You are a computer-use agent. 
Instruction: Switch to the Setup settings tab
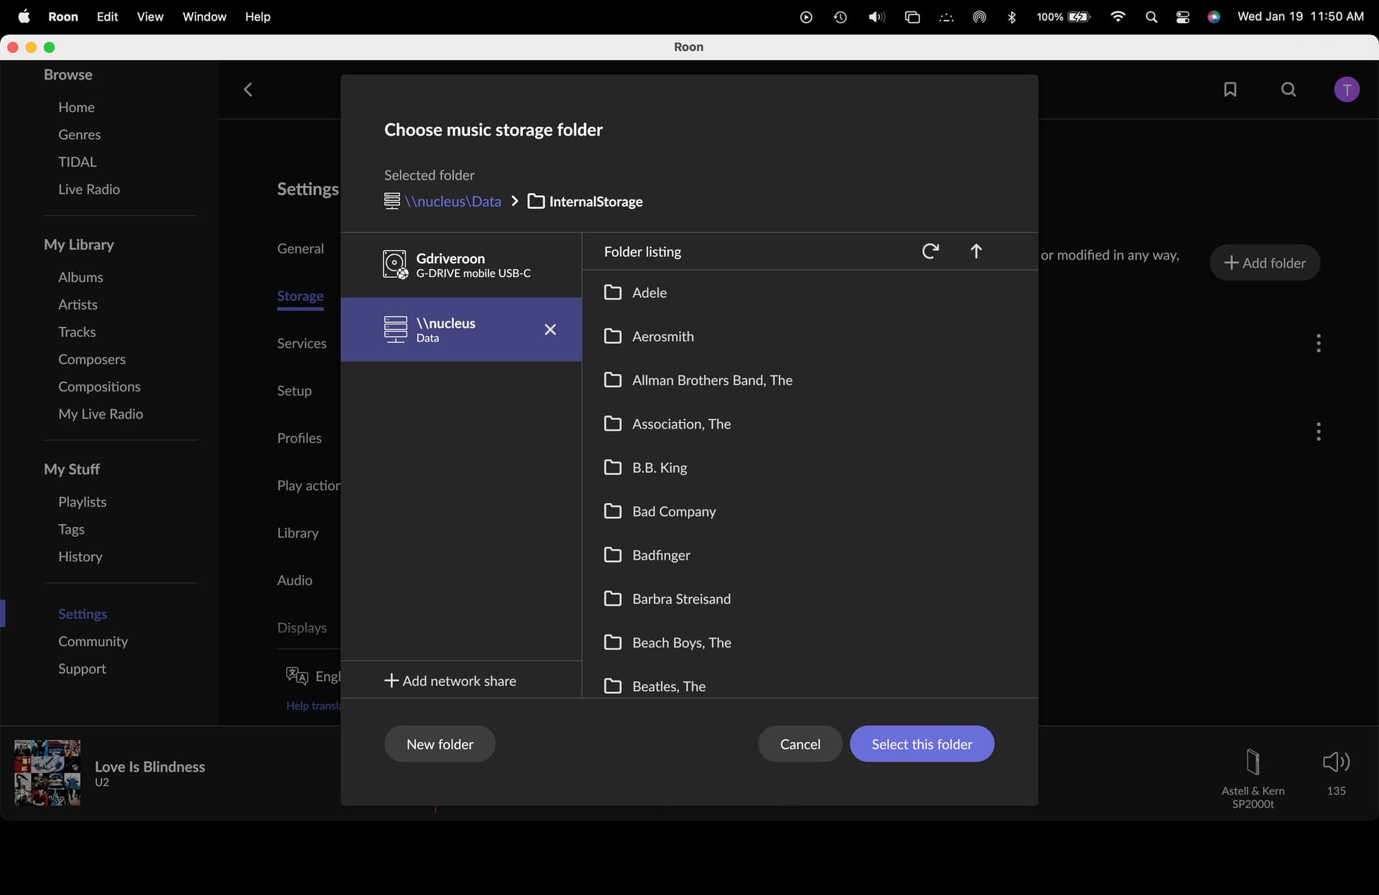point(294,390)
